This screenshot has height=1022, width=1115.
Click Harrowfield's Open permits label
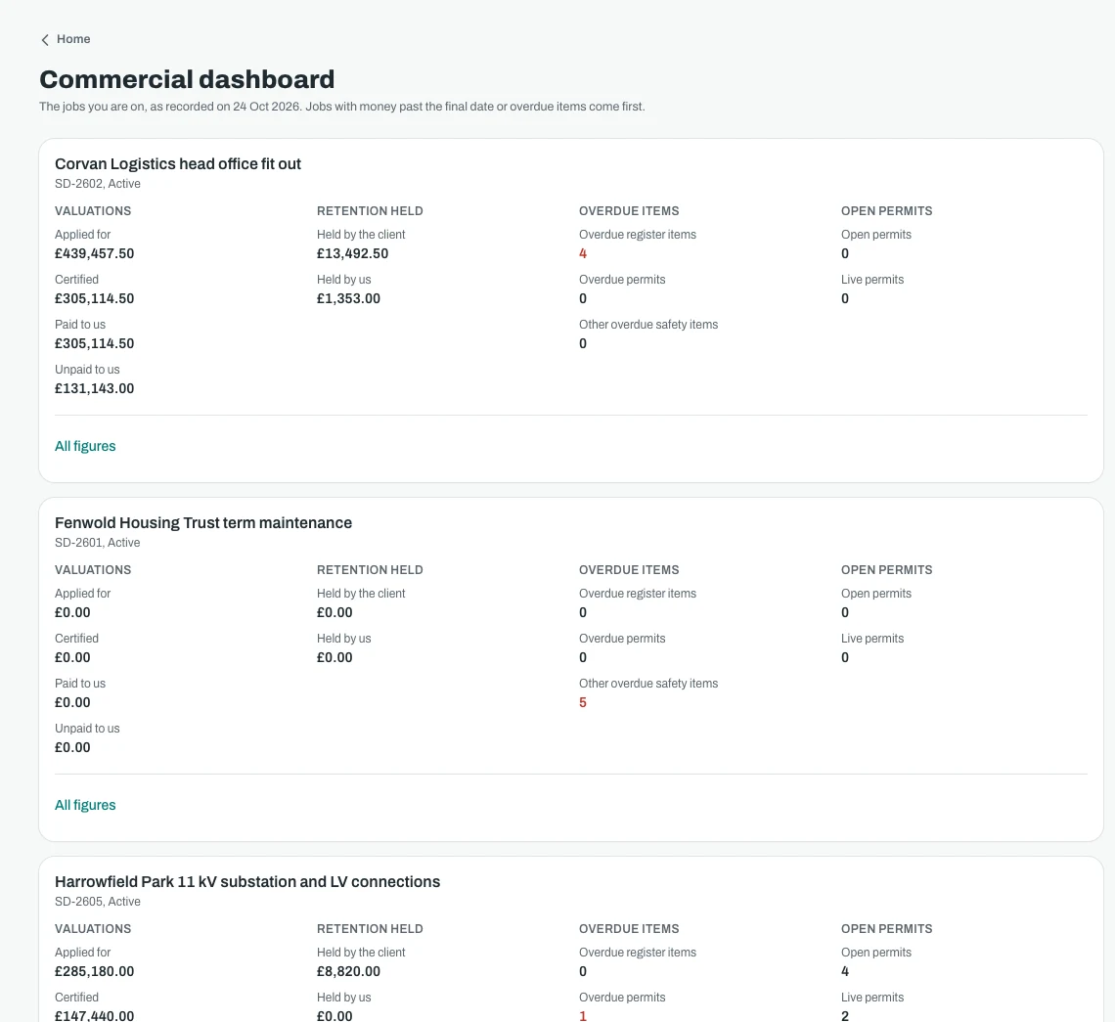coord(876,953)
